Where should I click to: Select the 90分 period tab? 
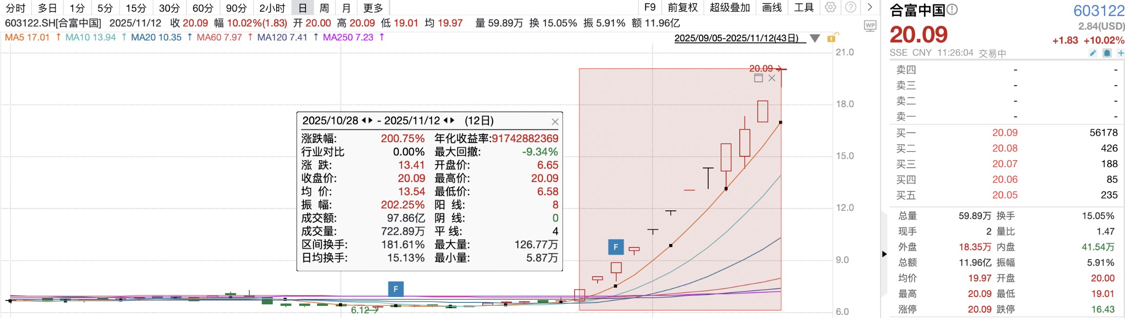point(236,8)
